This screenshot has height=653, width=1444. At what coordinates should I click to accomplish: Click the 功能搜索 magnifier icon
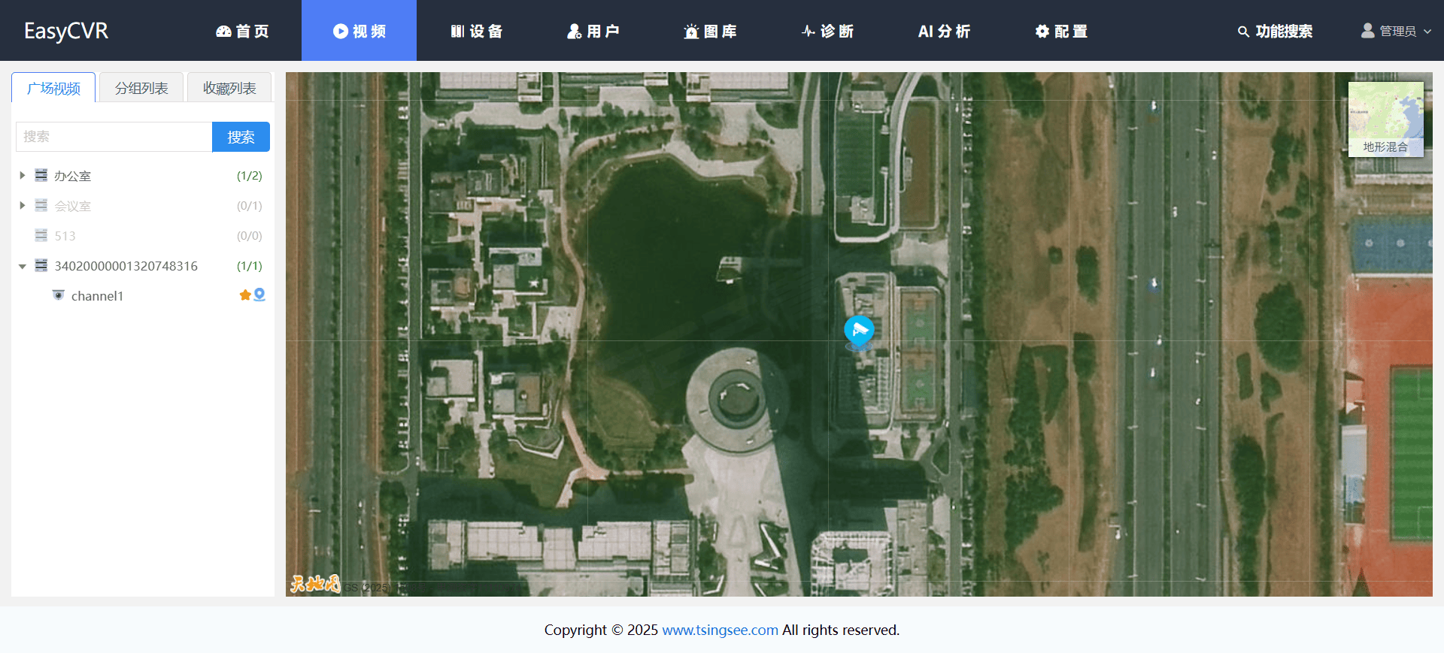[x=1243, y=32]
